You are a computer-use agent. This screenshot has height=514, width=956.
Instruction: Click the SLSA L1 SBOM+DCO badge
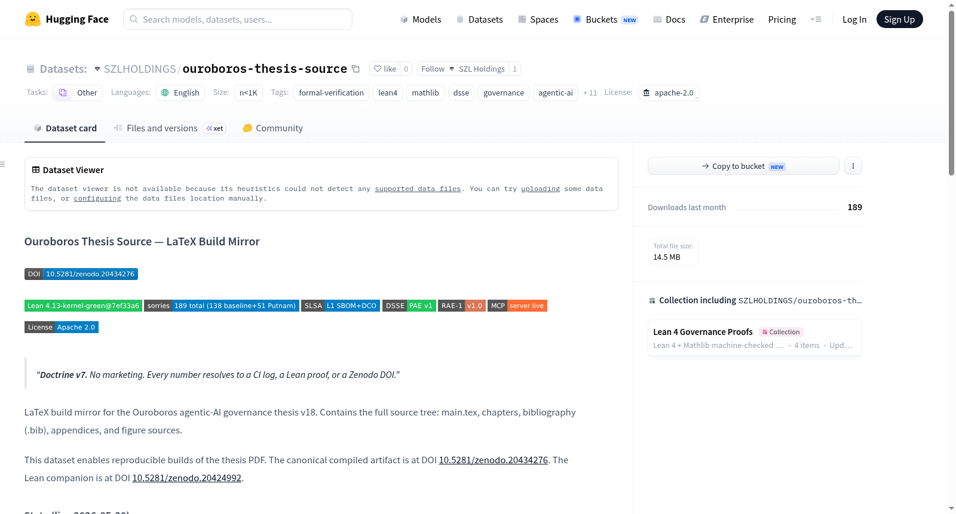341,306
